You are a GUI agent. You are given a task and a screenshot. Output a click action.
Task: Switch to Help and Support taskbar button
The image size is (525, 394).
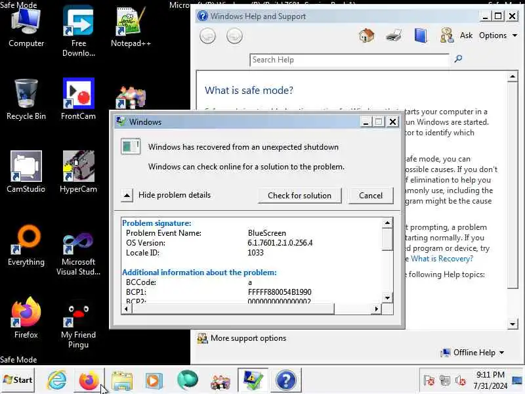tap(286, 380)
